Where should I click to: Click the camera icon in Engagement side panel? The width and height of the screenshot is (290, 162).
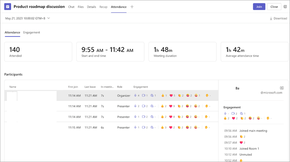[233, 114]
